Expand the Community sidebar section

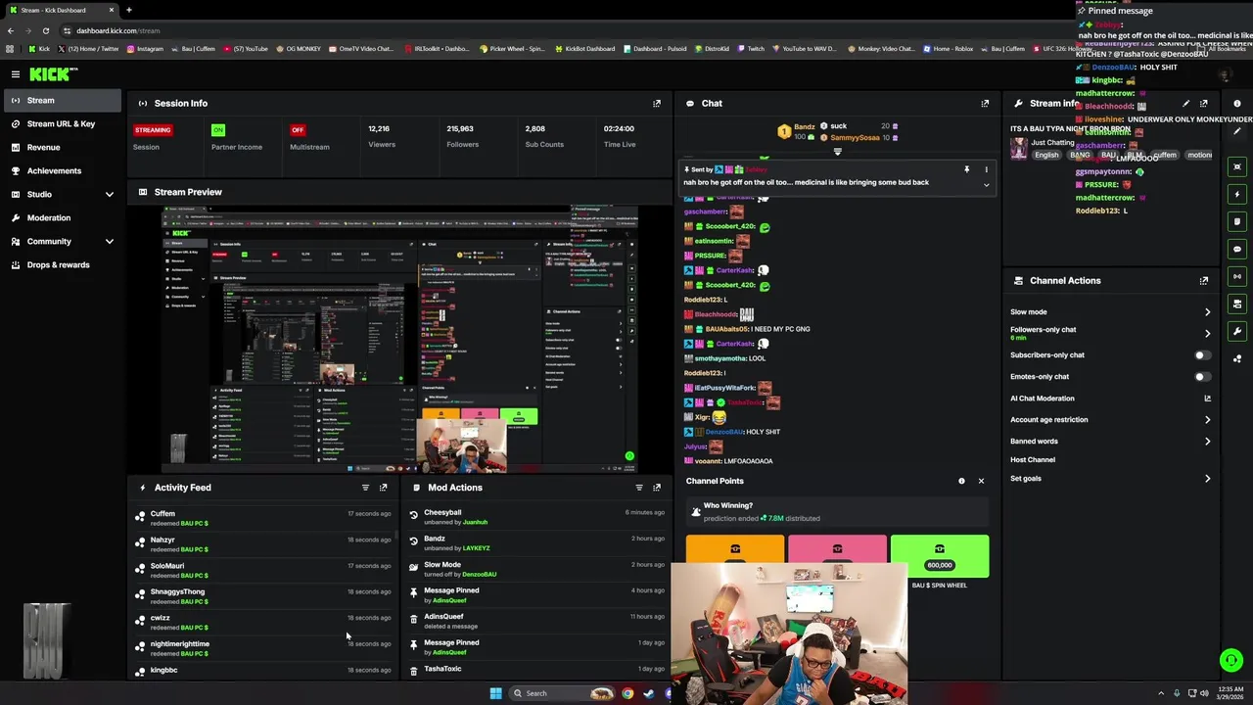109,241
